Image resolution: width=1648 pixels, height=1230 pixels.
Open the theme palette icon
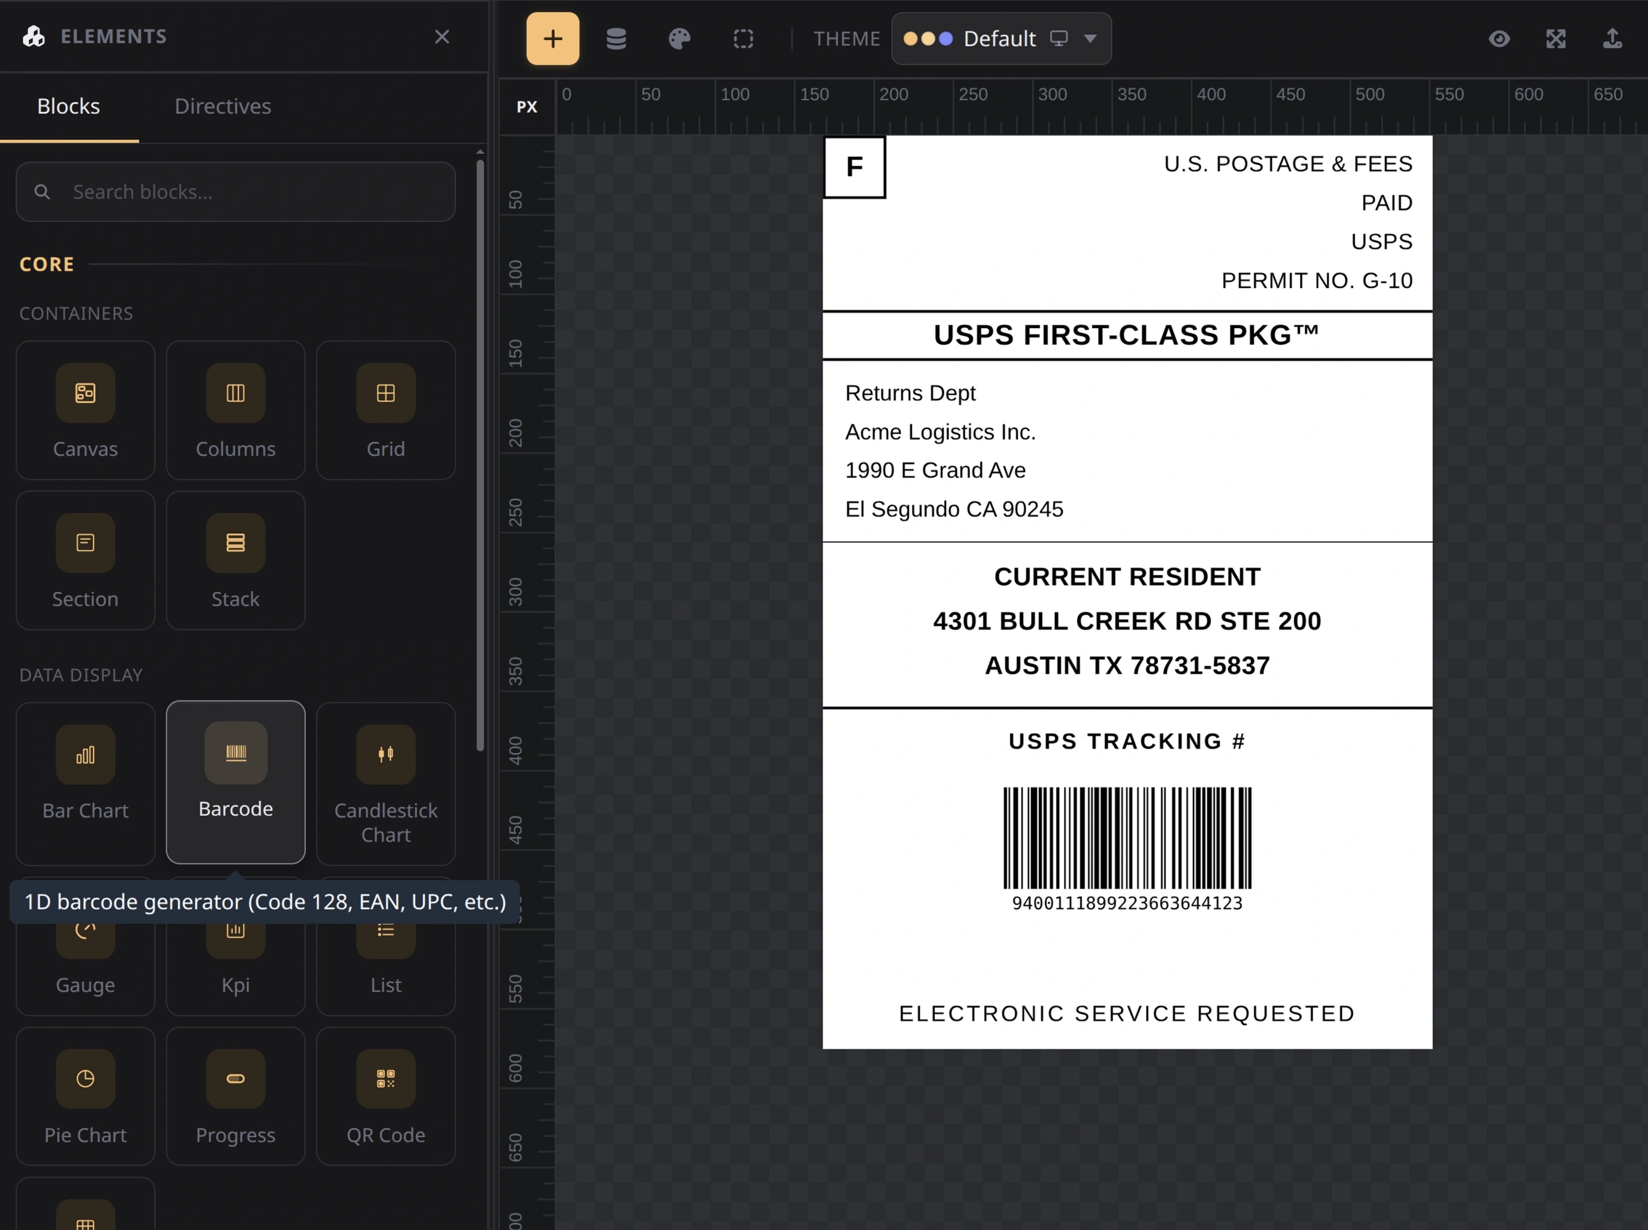click(679, 38)
